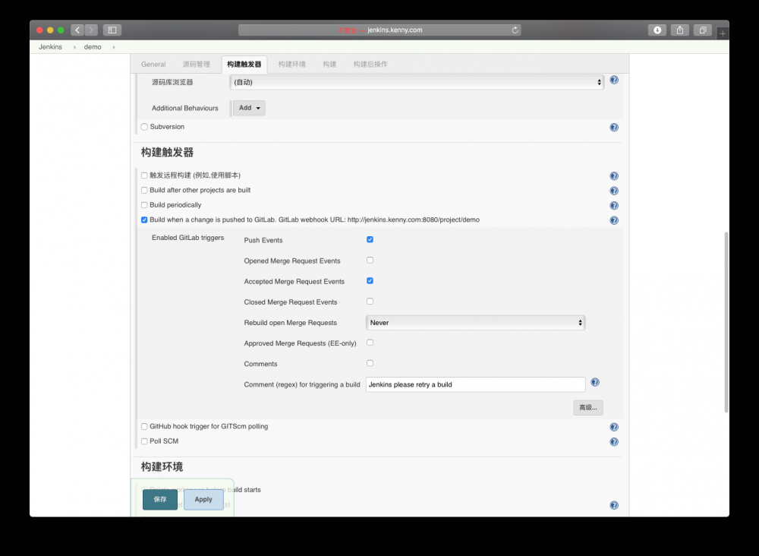Switch to 构建后操作 tab

[370, 65]
